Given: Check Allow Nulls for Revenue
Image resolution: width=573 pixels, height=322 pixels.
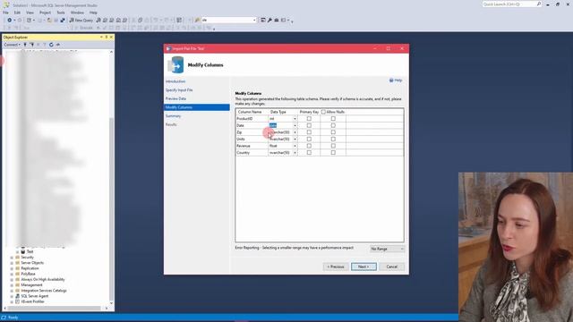Looking at the screenshot, I should point(333,146).
